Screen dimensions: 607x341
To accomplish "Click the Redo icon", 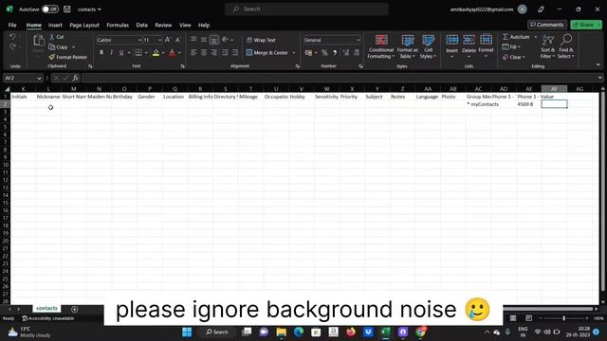I will (12, 46).
